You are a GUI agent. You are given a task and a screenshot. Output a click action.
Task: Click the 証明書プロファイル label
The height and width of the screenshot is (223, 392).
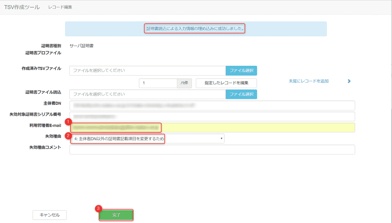click(x=43, y=53)
